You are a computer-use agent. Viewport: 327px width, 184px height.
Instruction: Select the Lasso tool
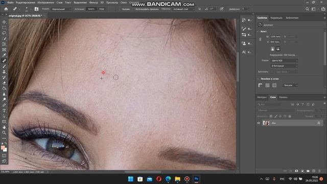[4, 33]
